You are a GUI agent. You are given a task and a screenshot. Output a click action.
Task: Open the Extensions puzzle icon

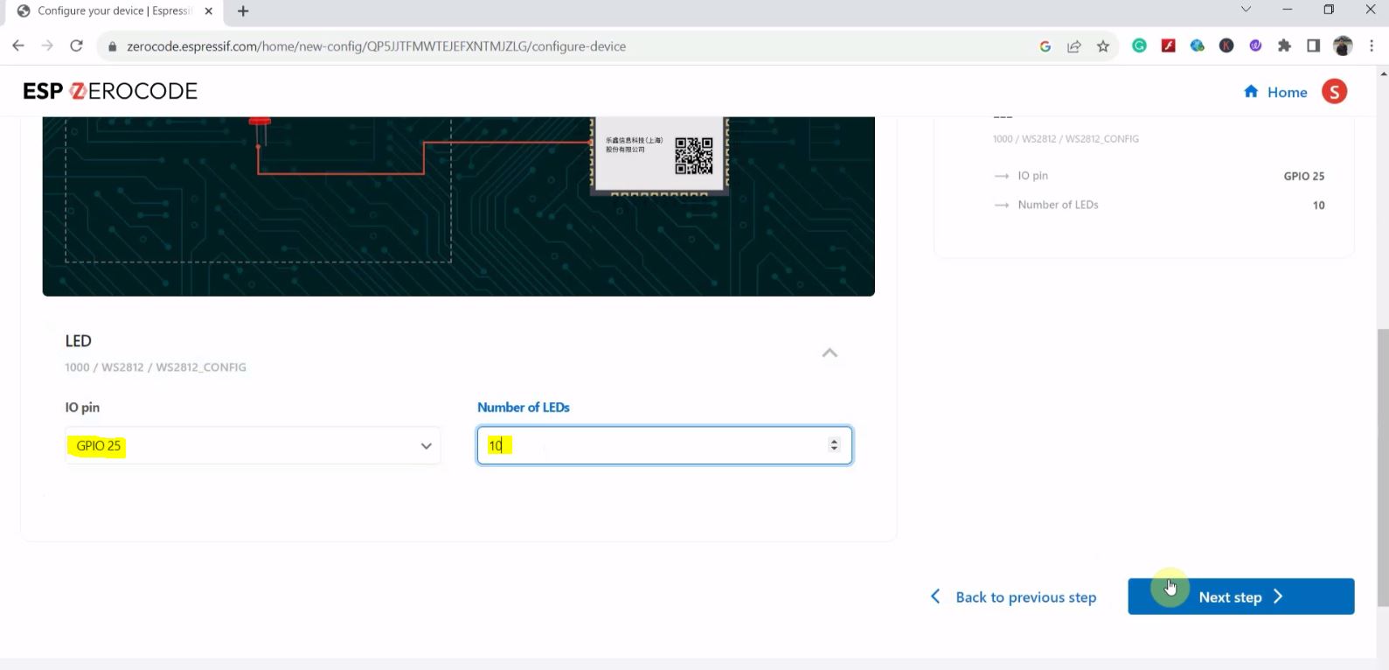tap(1284, 46)
